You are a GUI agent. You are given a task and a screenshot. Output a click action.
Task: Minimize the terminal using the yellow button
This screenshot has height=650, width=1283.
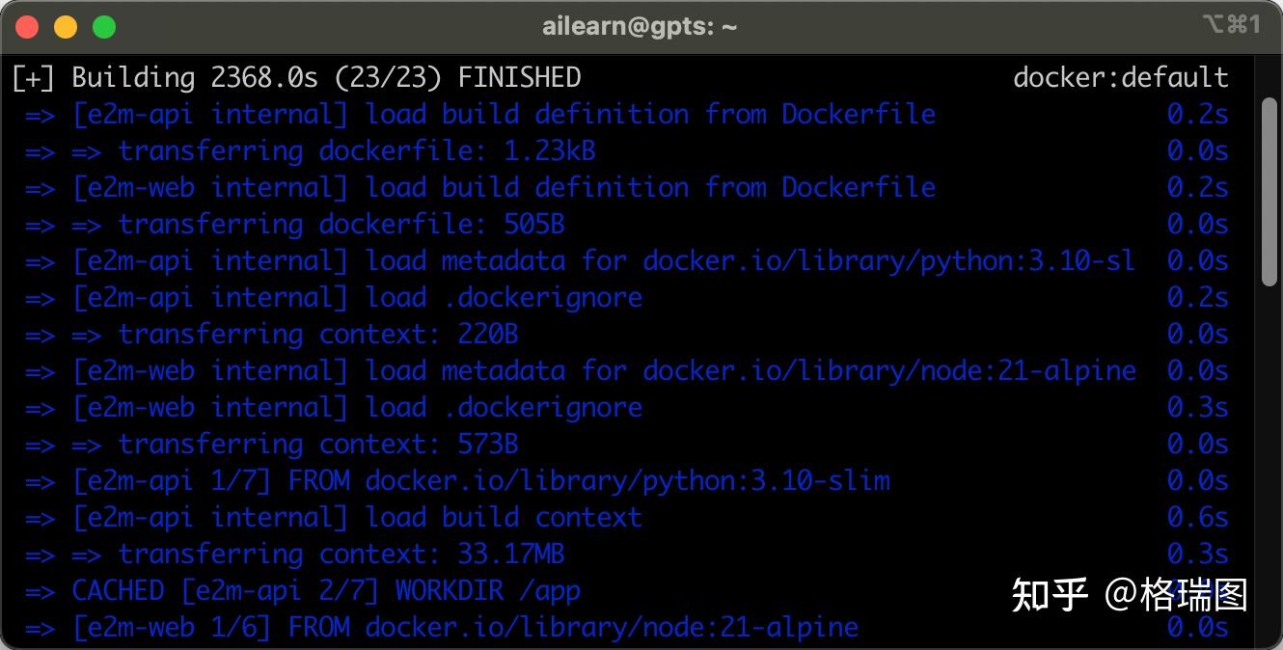click(66, 27)
